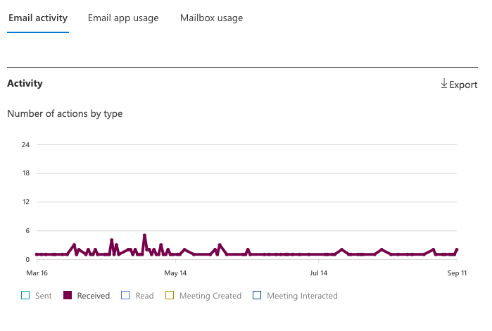Click the Meeting Interacted legend label
Viewport: 492px width, 331px height.
click(x=302, y=296)
